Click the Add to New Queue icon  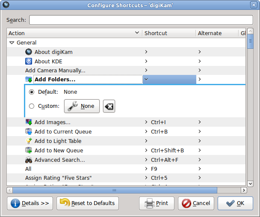[29, 150]
